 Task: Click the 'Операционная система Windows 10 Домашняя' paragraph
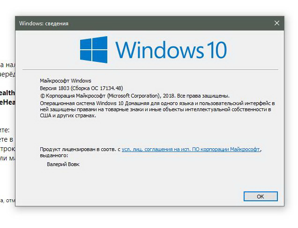coord(157,109)
